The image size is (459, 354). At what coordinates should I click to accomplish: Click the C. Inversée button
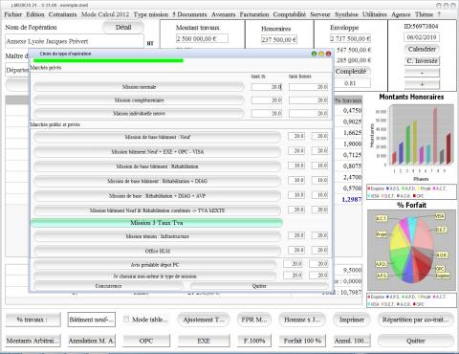(x=422, y=61)
